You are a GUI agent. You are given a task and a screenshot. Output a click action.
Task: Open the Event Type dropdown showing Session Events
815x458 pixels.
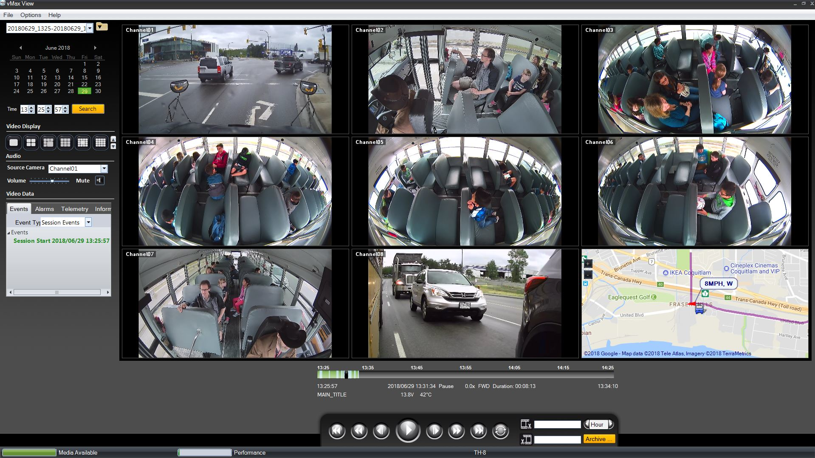point(88,222)
